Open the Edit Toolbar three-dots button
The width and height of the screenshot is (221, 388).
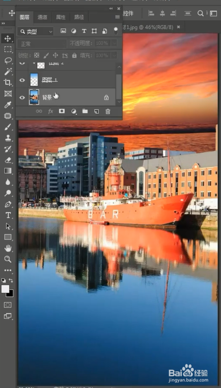pos(8,270)
